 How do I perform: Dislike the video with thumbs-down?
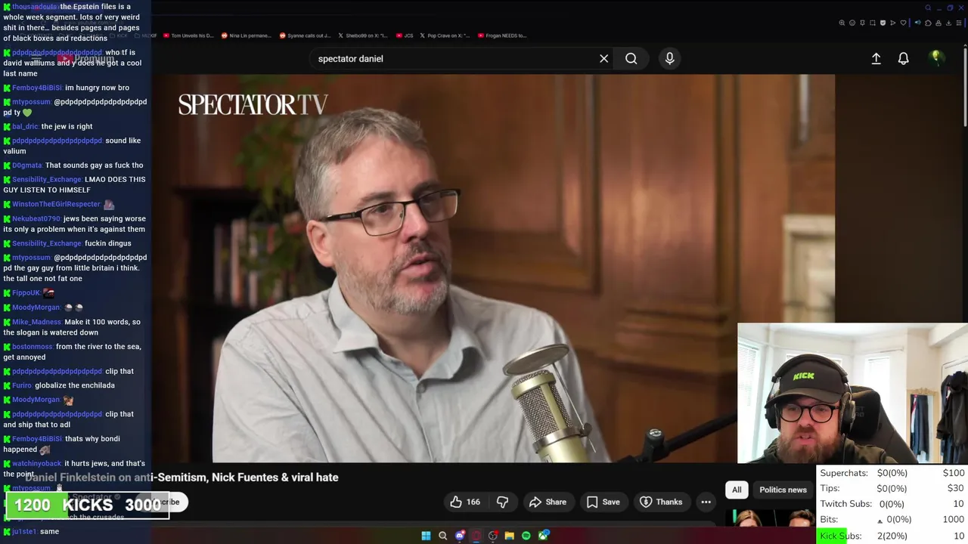coord(502,502)
